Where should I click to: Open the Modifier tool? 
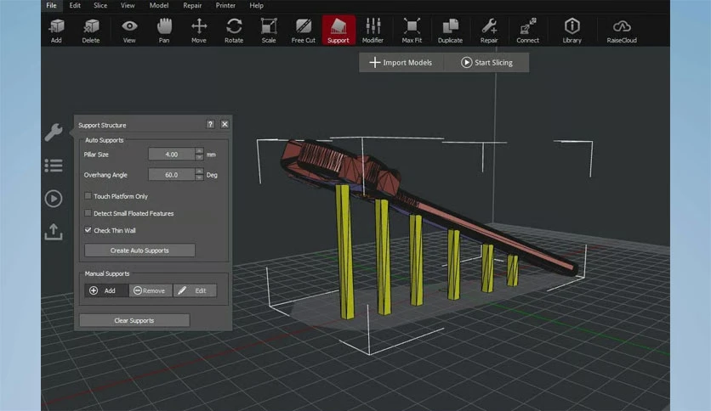click(373, 31)
